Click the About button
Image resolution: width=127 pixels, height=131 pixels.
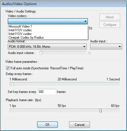(x=110, y=17)
